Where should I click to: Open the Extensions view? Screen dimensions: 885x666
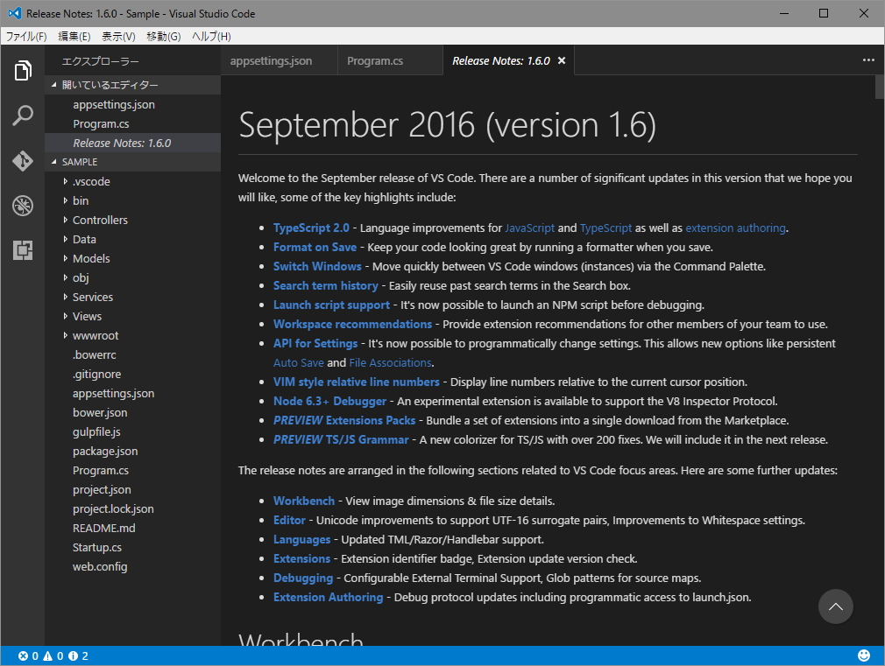[x=23, y=251]
